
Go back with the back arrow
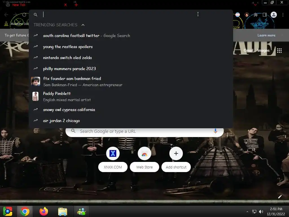click(x=6, y=15)
